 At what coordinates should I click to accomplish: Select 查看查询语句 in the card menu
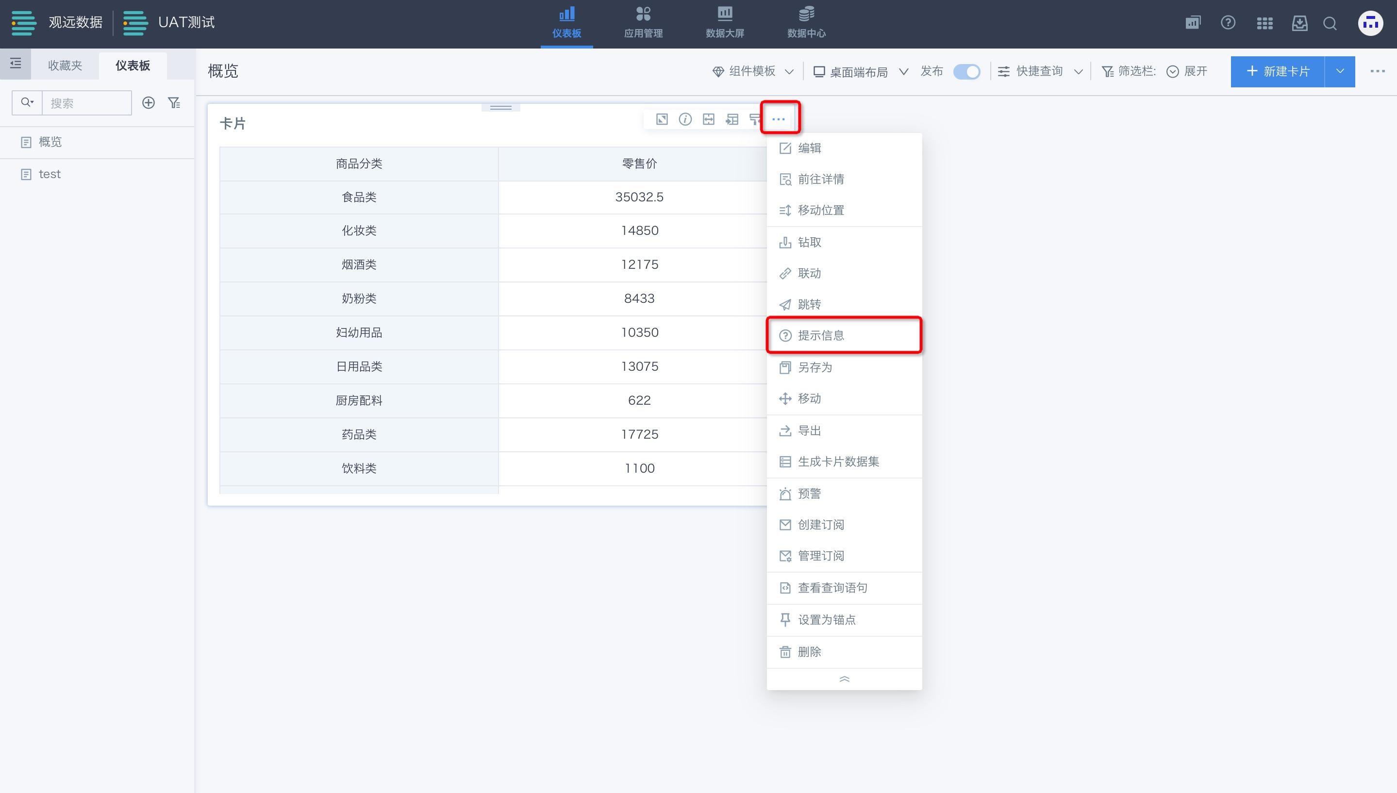844,588
